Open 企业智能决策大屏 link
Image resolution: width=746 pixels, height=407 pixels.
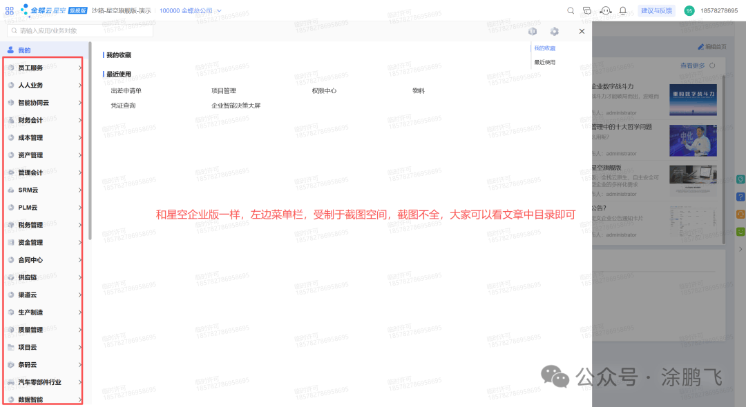(236, 106)
